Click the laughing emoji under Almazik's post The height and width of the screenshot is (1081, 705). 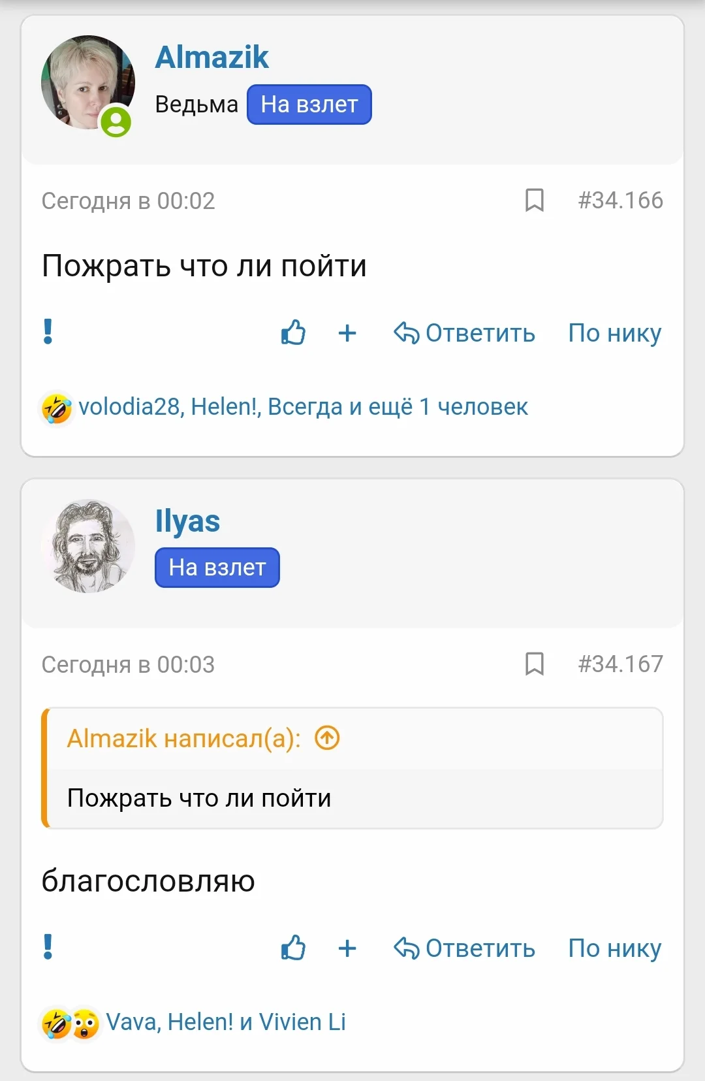55,406
